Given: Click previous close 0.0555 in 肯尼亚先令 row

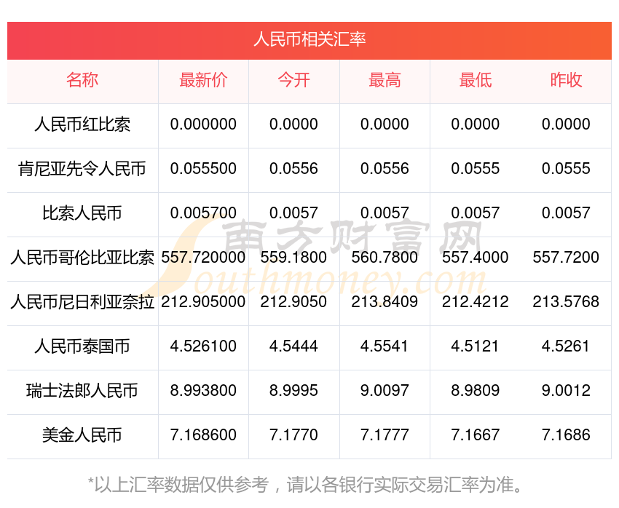Looking at the screenshot, I should click(566, 169).
